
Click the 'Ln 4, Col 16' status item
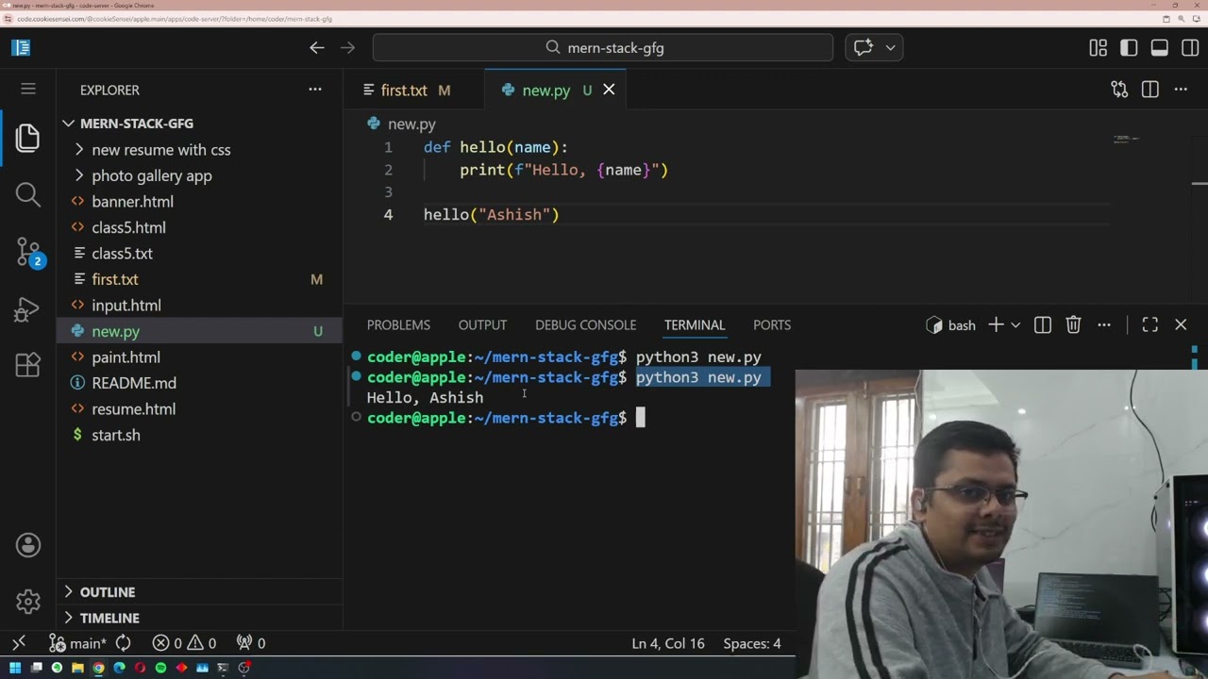click(x=668, y=643)
